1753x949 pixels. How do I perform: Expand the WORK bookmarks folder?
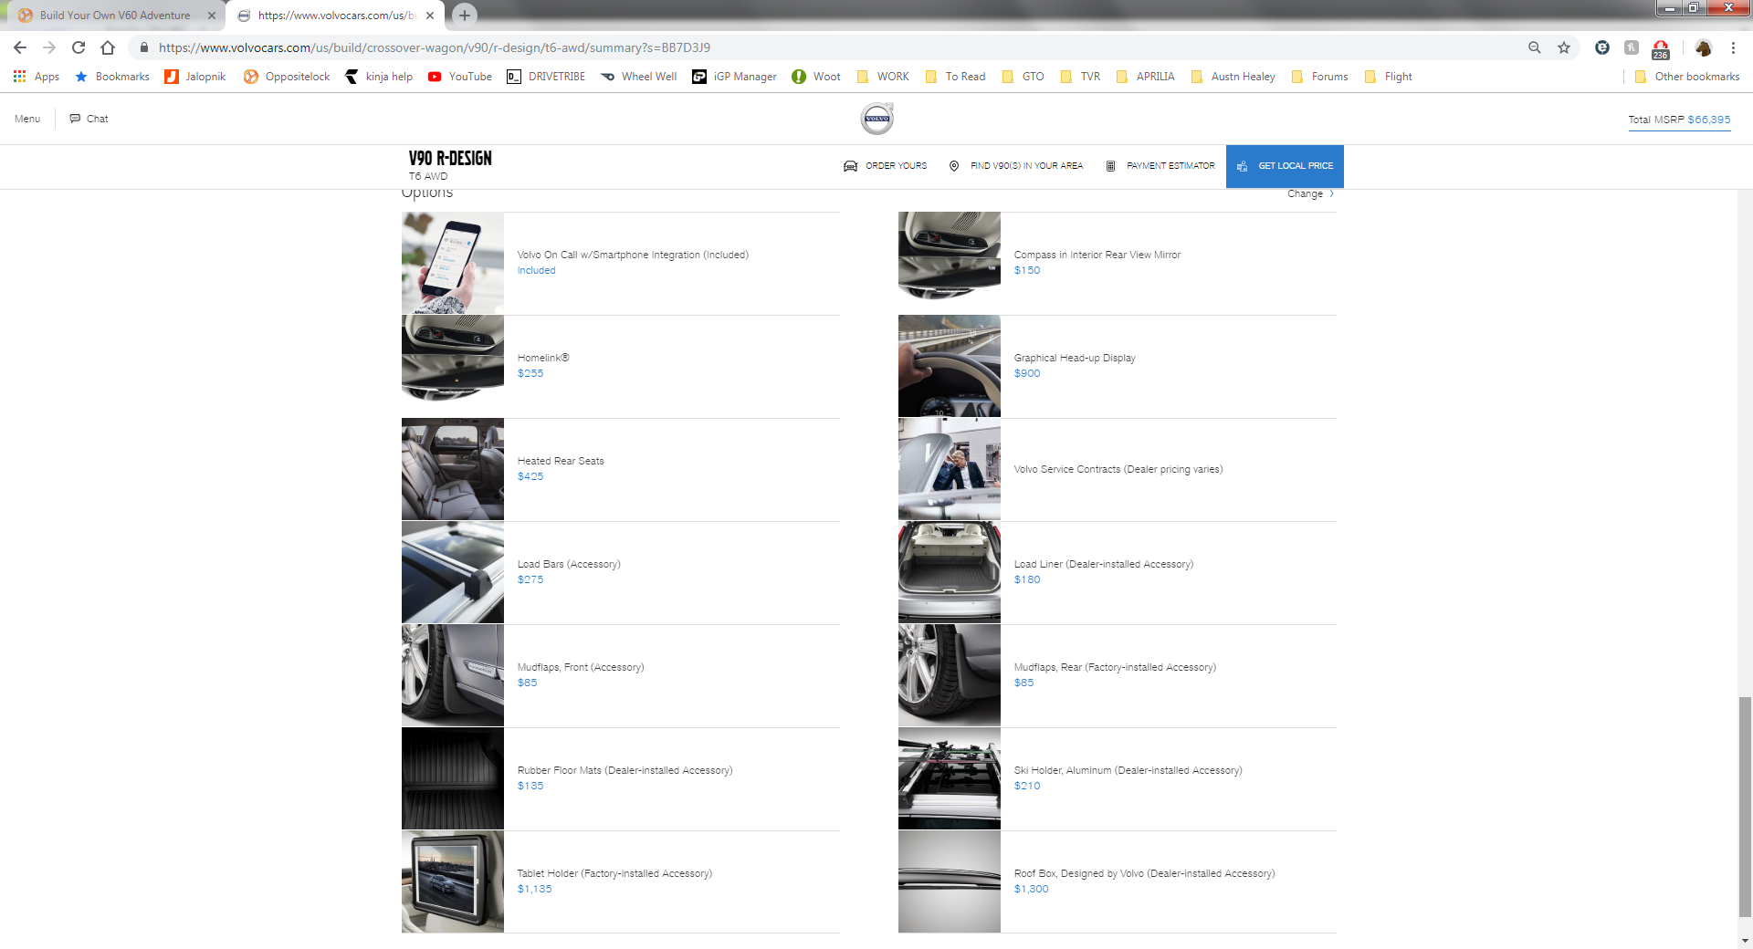tap(883, 77)
